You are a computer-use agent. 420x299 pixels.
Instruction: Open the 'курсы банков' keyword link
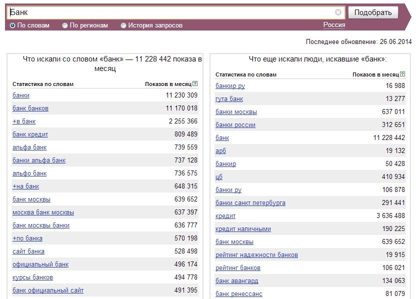(x=32, y=277)
